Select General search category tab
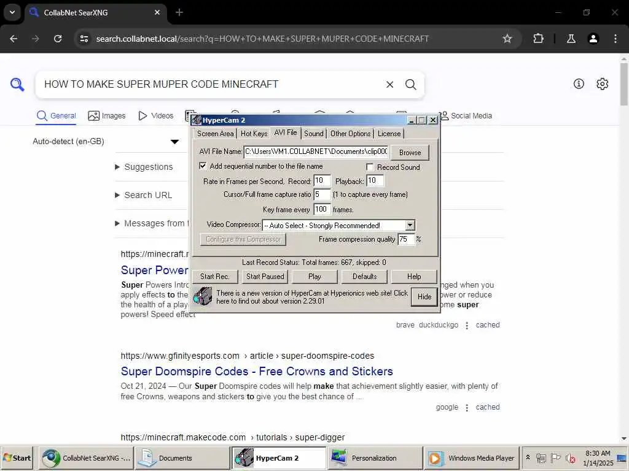This screenshot has width=629, height=471. [x=56, y=116]
